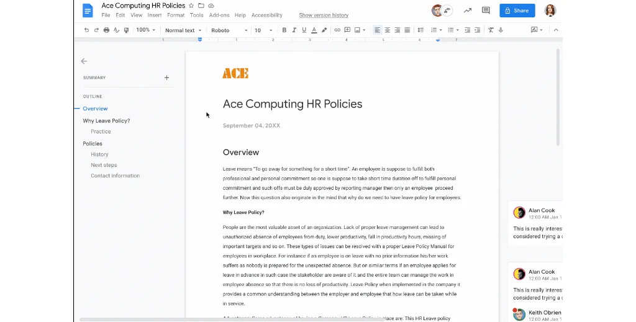636x322 pixels.
Task: Open the View menu
Action: [136, 15]
